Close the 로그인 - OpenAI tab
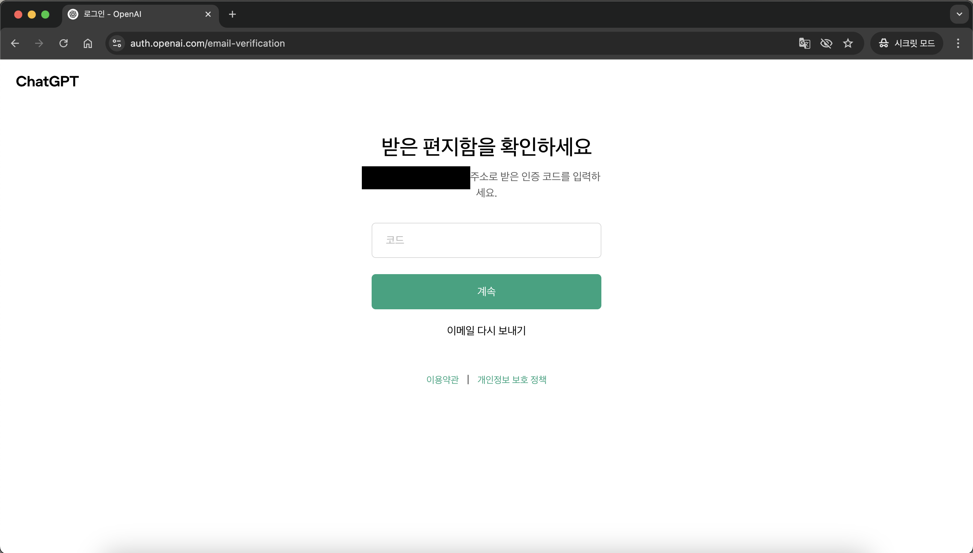Viewport: 973px width, 553px height. coord(208,15)
